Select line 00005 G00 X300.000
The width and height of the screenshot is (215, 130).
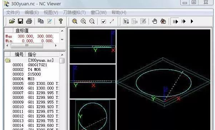click(x=35, y=83)
